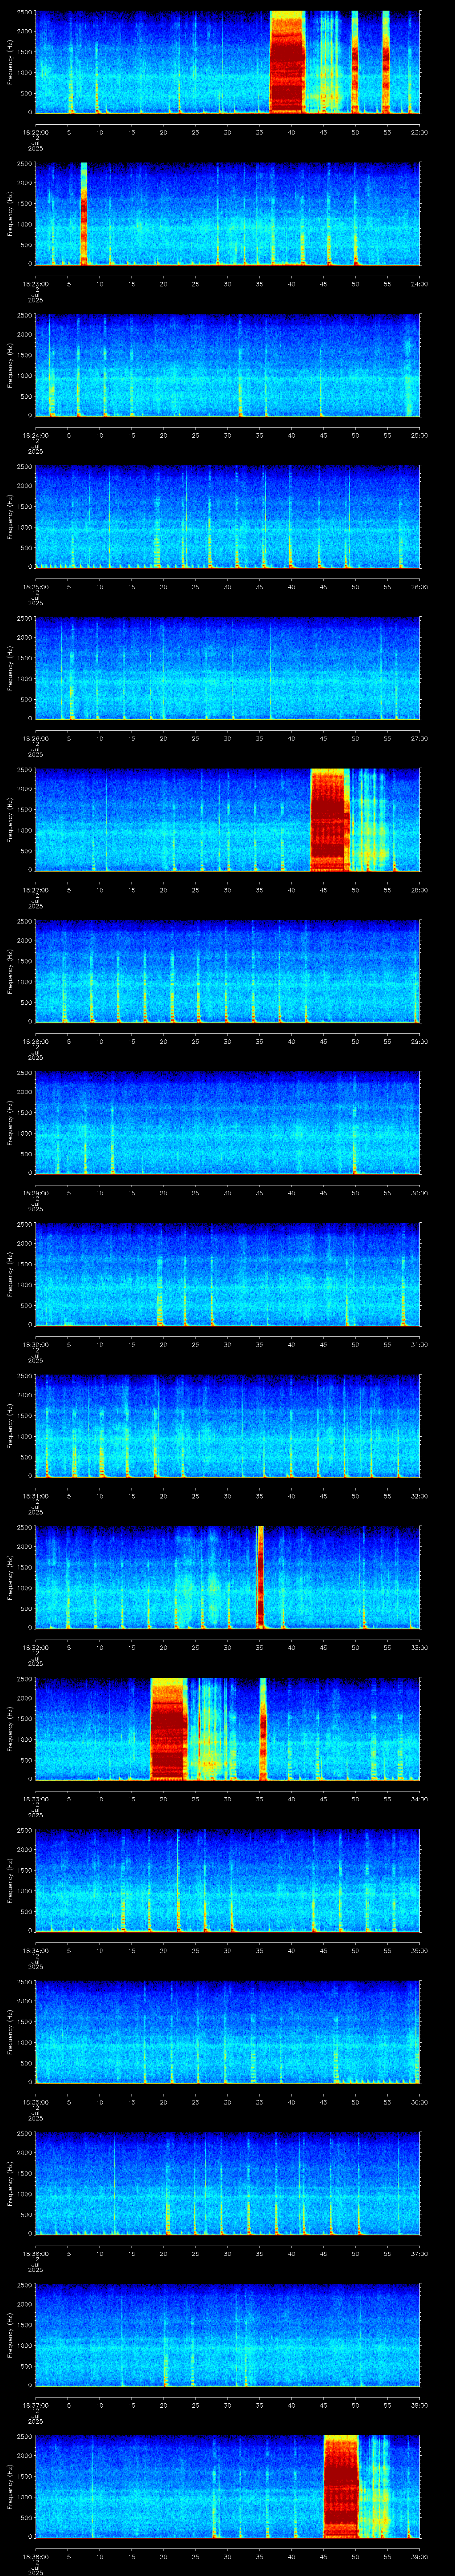This screenshot has height=2576, width=455.
Task: Select the large red burst in the 18:38 panel
Action: tap(341, 2486)
